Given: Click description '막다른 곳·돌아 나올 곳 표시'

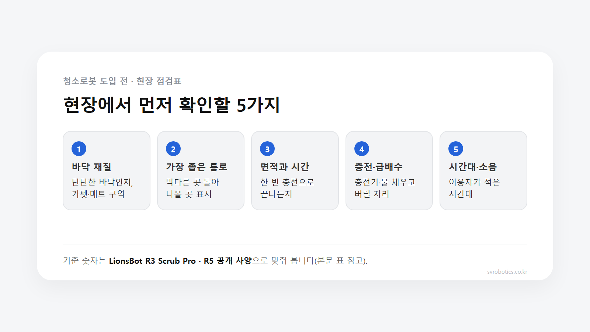Looking at the screenshot, I should (192, 188).
